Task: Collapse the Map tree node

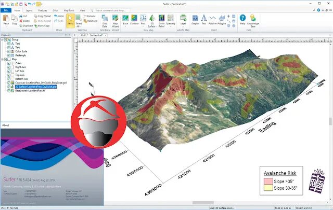Action: (x=2, y=59)
